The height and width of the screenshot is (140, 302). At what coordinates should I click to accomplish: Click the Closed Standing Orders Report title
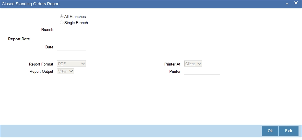(x=31, y=4)
